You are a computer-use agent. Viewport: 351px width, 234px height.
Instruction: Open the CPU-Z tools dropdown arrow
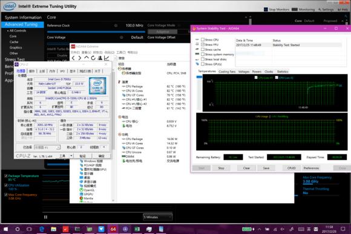point(71,156)
